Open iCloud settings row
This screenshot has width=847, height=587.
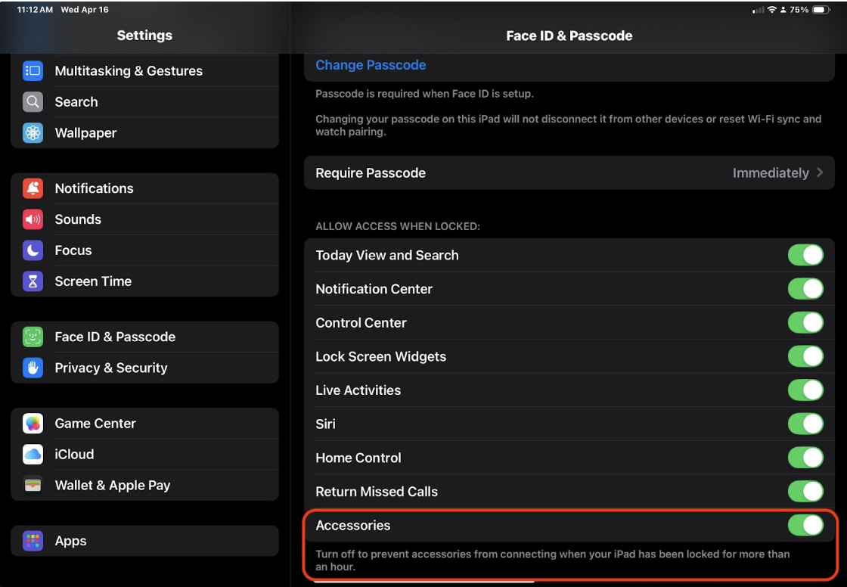[144, 454]
